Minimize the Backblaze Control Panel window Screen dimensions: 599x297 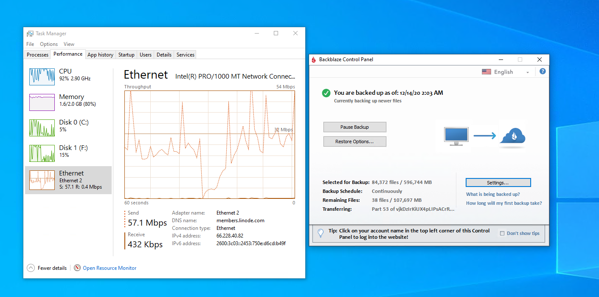(500, 59)
